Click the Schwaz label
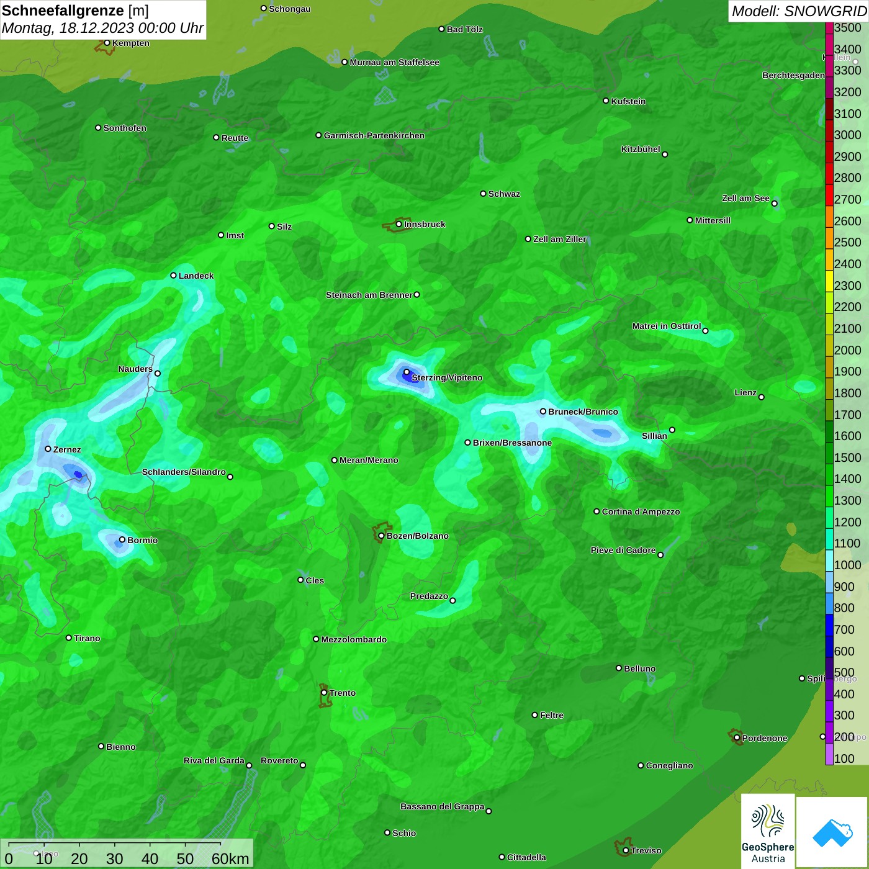869x869 pixels. point(504,194)
